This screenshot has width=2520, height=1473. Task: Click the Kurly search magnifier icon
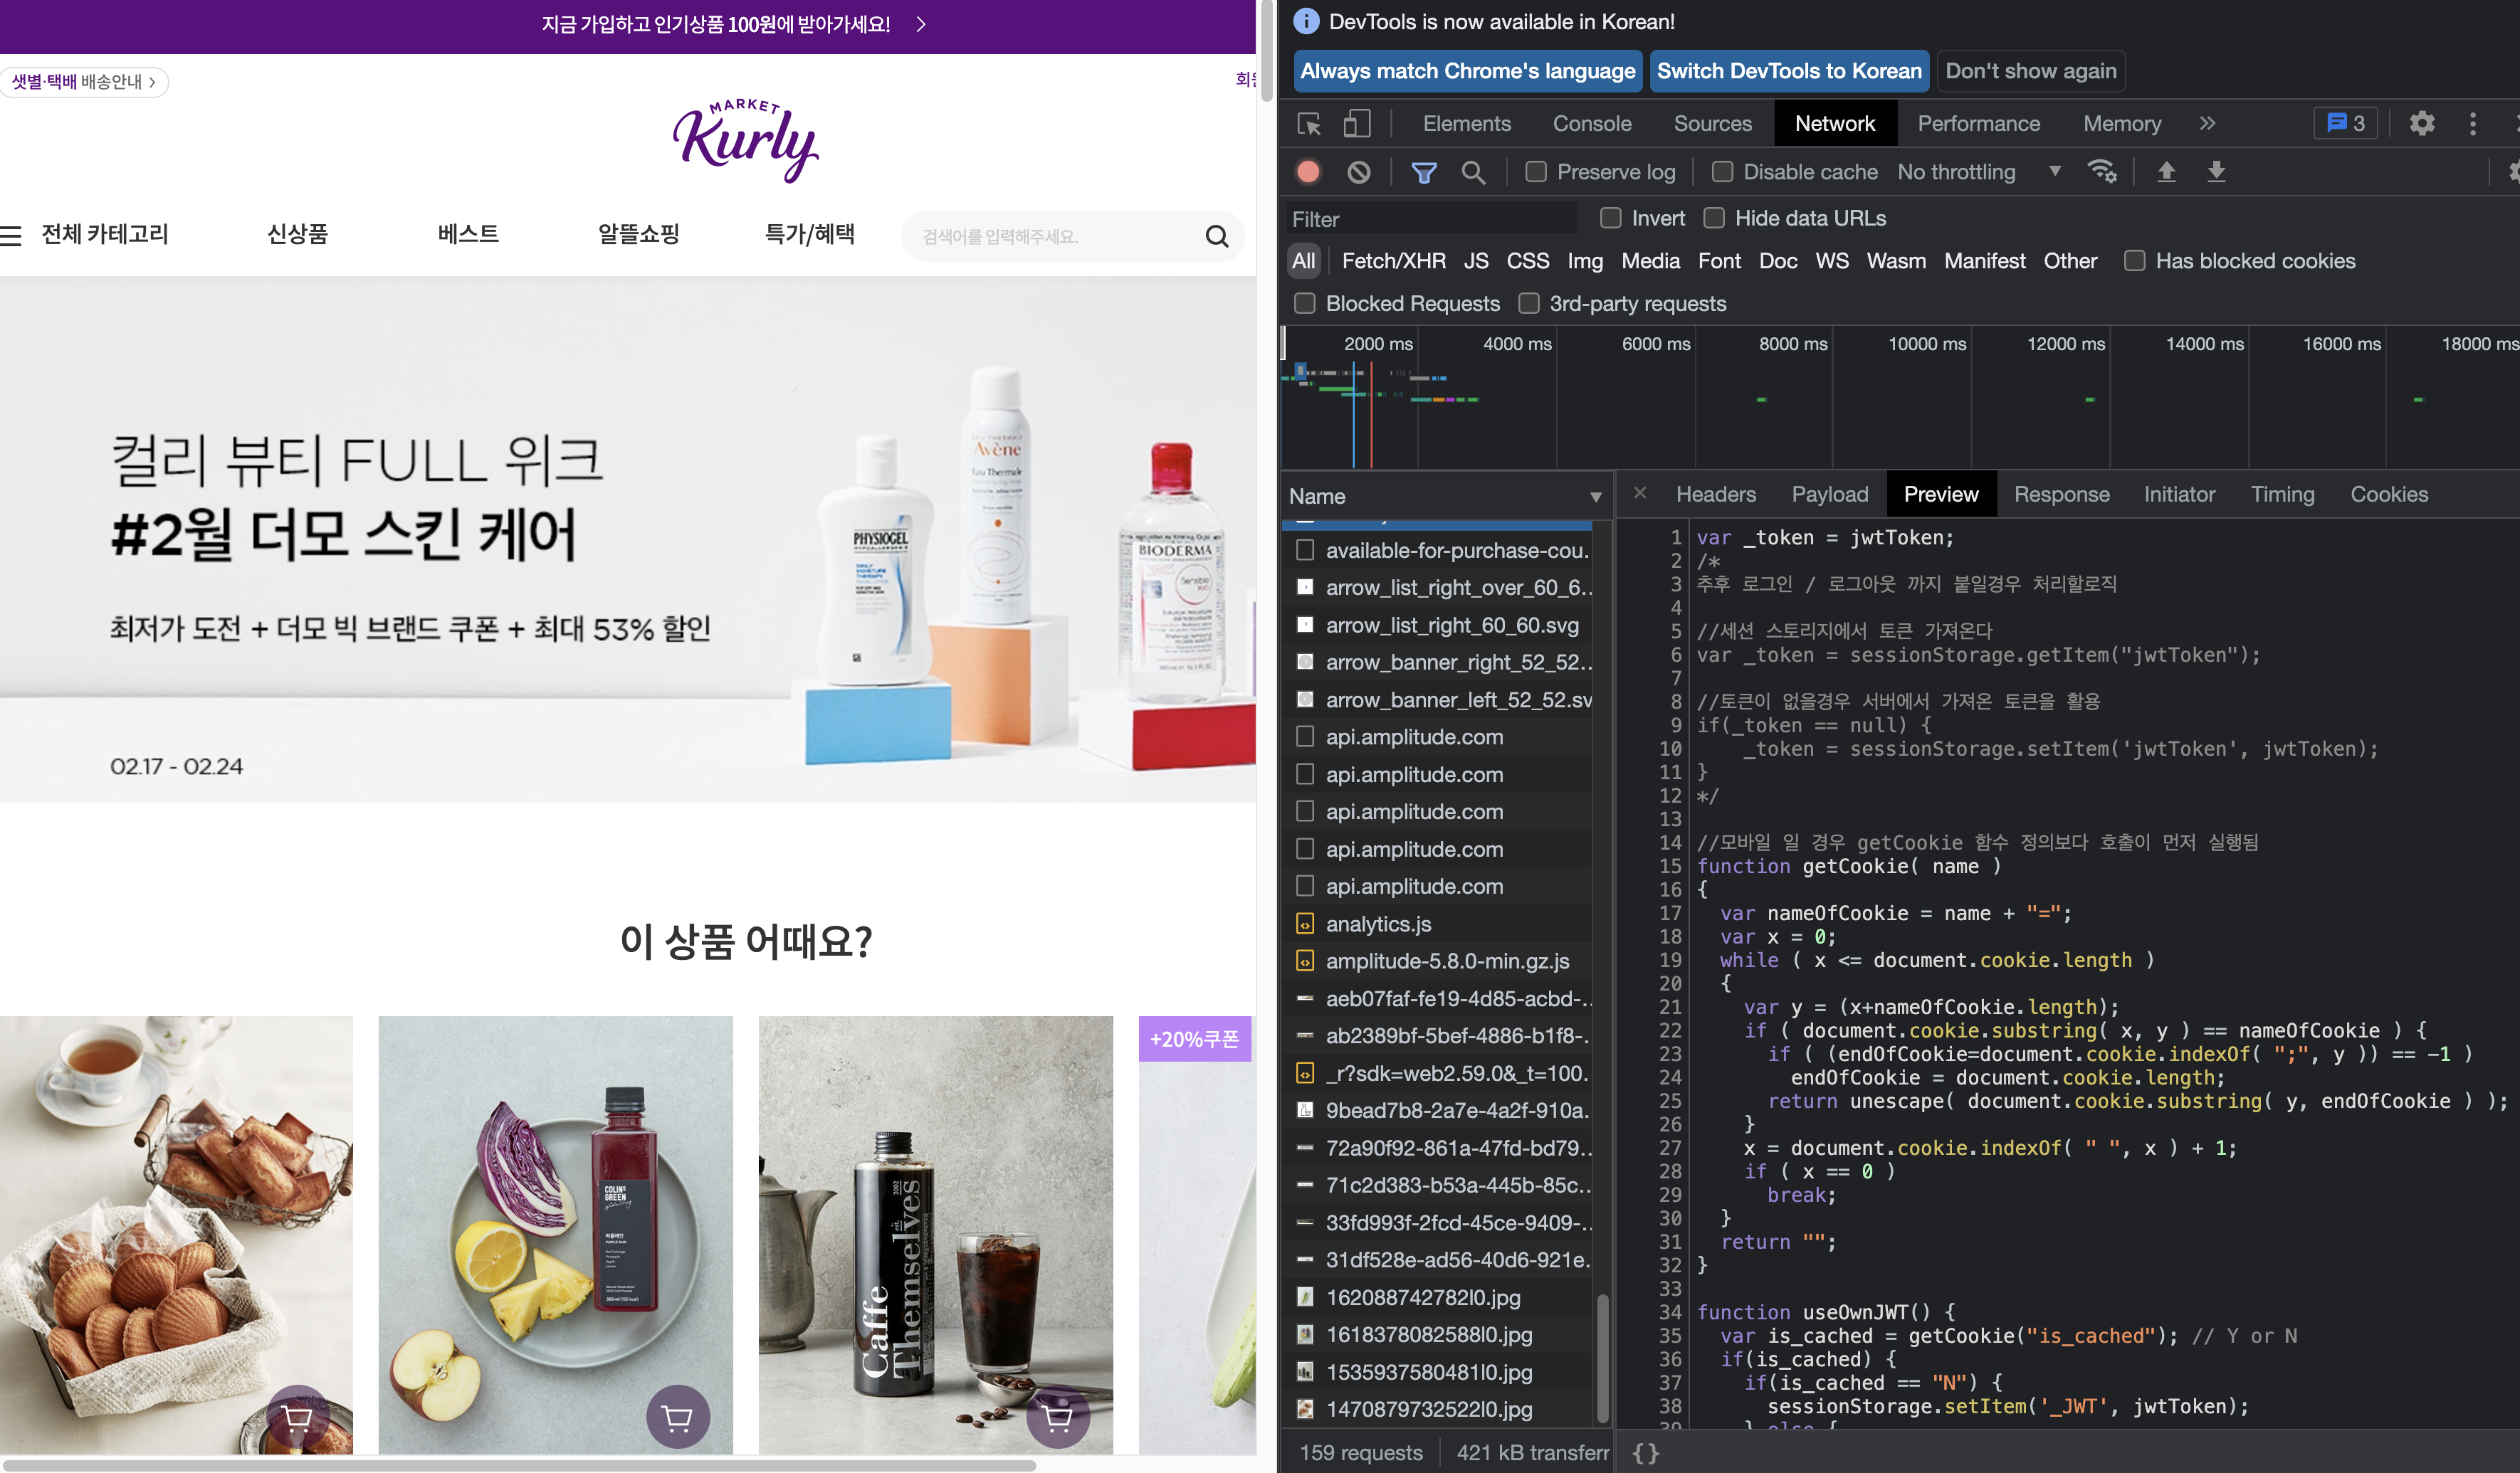point(1216,237)
